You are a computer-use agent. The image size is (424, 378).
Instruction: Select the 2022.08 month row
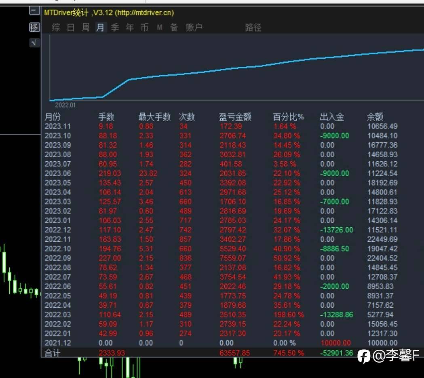[221, 268]
